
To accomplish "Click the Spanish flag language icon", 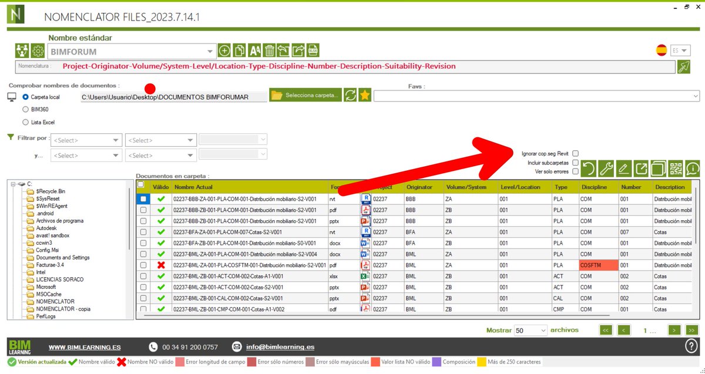I will [662, 50].
